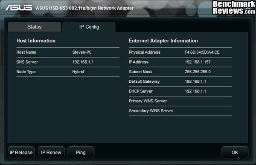Click the IP Address value 192.168.1.157
The height and width of the screenshot is (165, 256).
pyautogui.click(x=198, y=62)
